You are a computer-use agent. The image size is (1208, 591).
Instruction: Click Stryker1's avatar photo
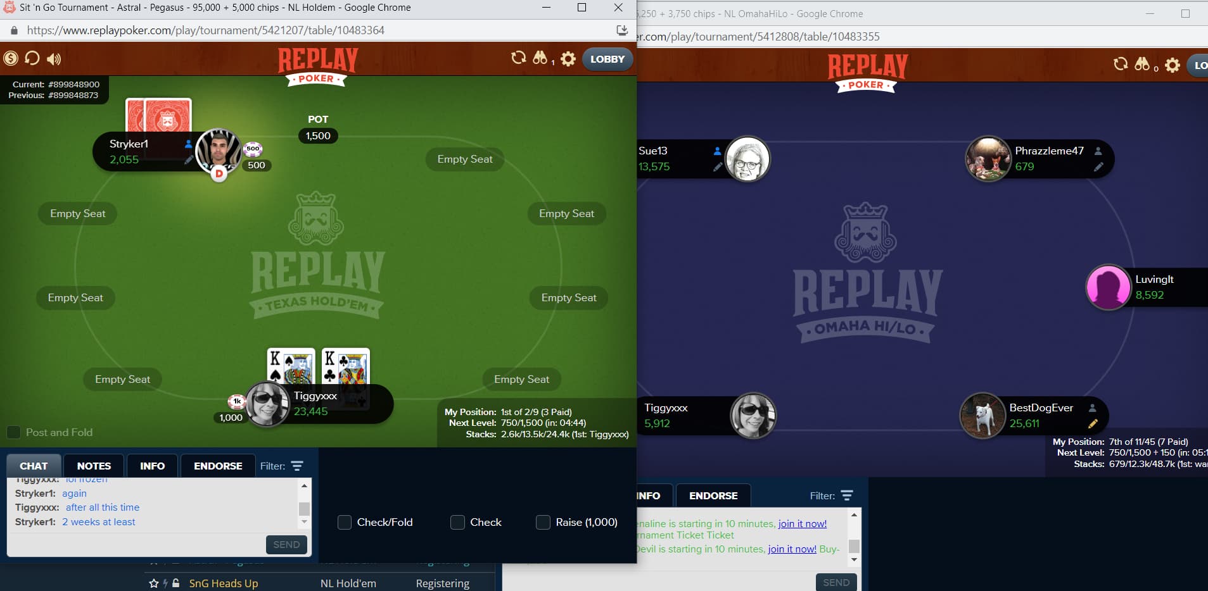pos(218,152)
